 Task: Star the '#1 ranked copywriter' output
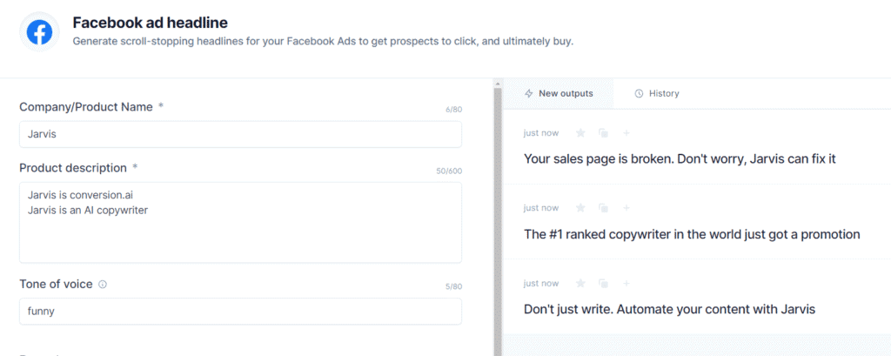click(580, 208)
